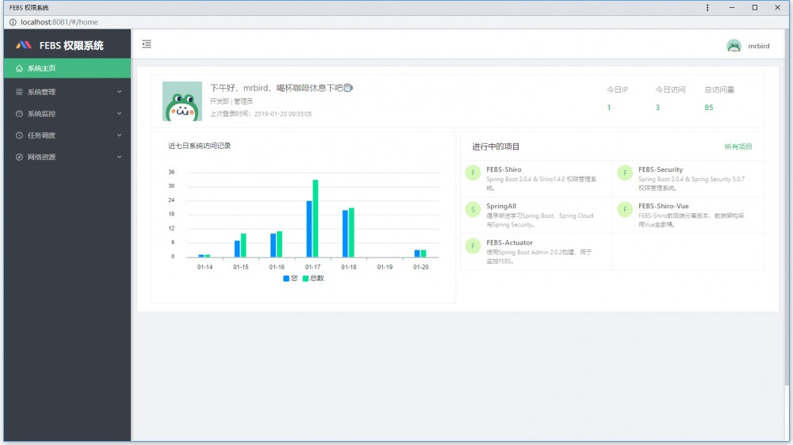The width and height of the screenshot is (793, 445).
Task: Open the FEBS-Shiro-Vue project title
Action: coord(664,206)
